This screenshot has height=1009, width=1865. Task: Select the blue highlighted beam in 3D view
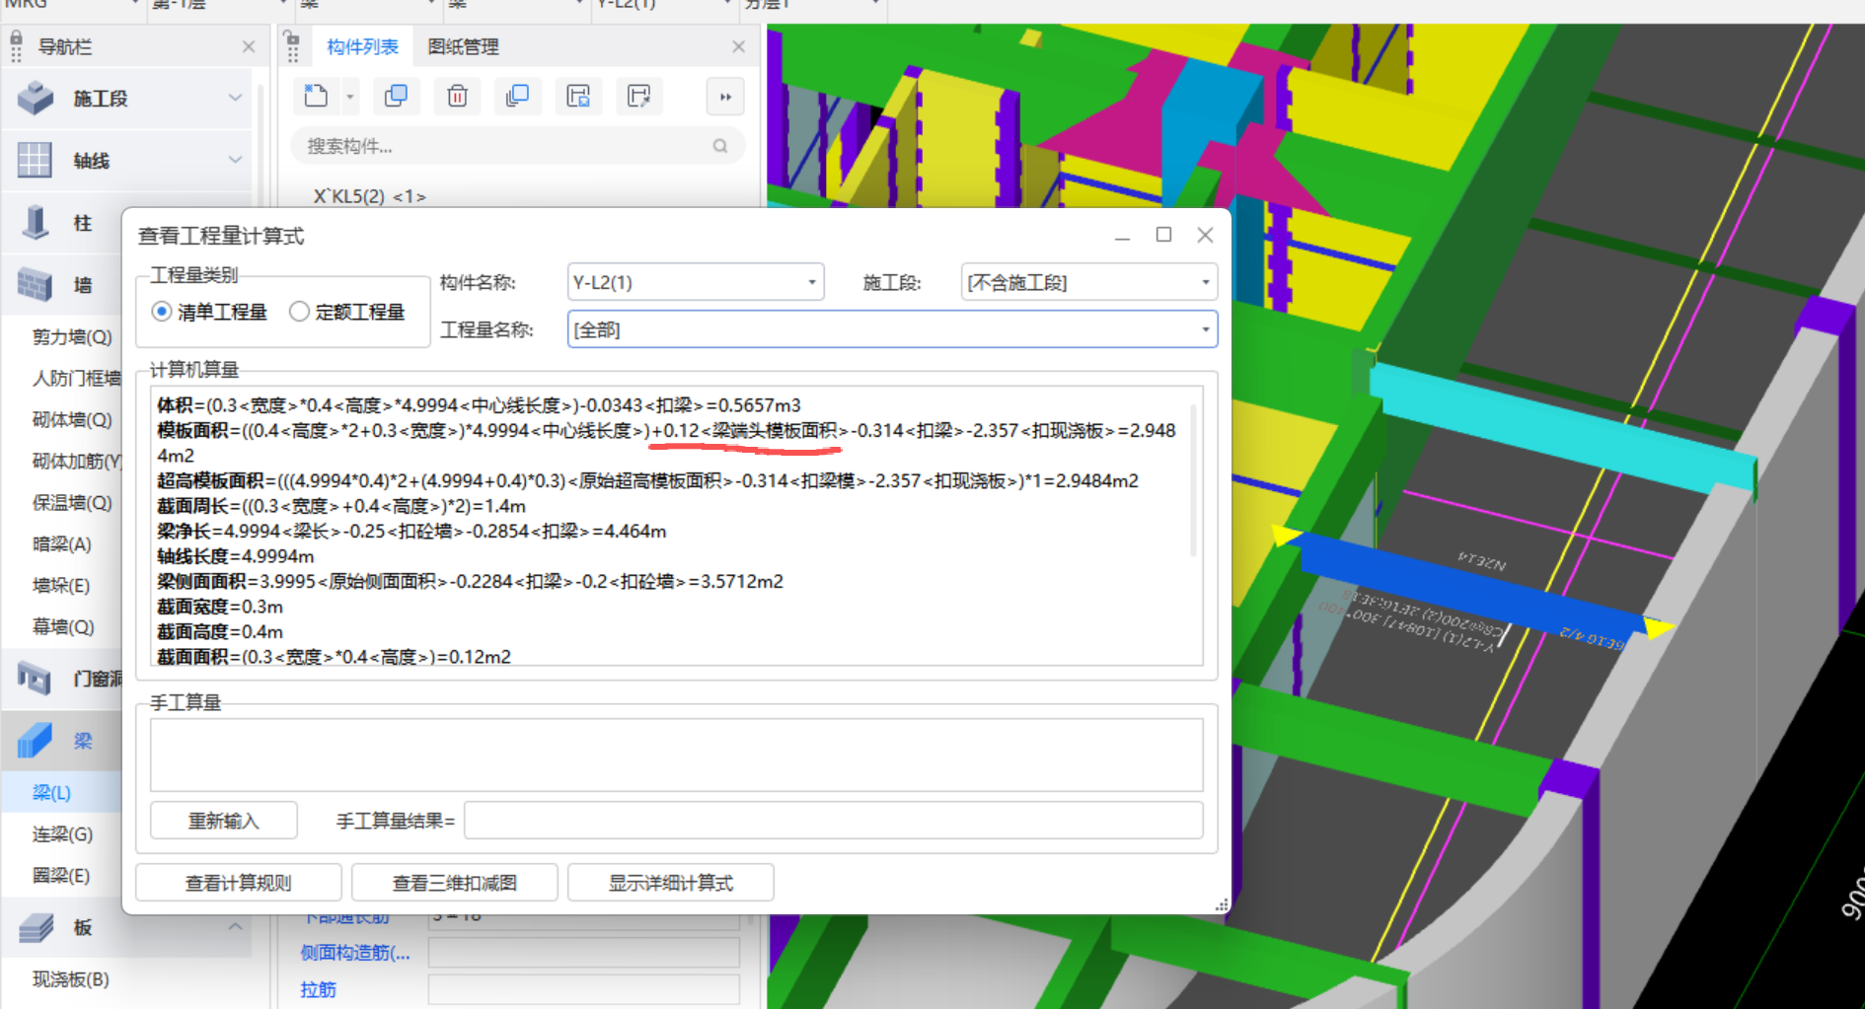pyautogui.click(x=1470, y=590)
